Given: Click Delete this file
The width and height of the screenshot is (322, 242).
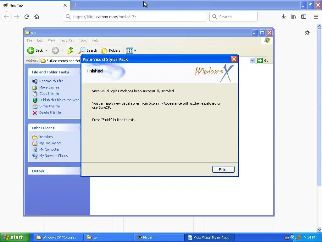Looking at the screenshot, I should [x=50, y=112].
